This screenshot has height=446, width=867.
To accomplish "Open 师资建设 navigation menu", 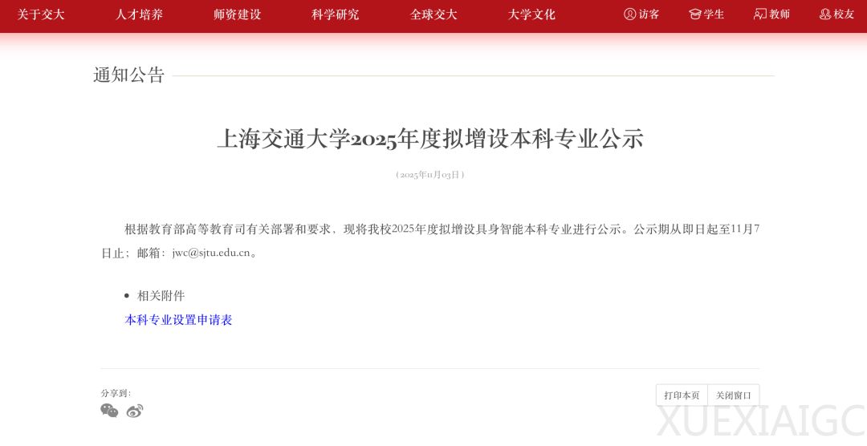I will [237, 15].
